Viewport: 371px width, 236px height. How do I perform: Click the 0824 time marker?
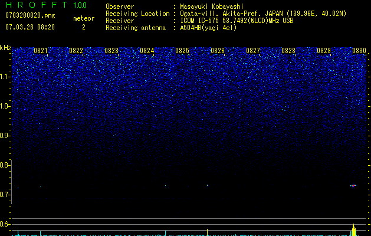tap(147, 51)
